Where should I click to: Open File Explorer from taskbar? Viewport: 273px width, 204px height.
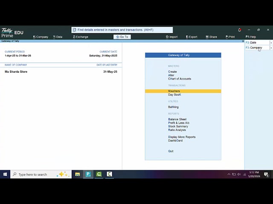coord(78,174)
